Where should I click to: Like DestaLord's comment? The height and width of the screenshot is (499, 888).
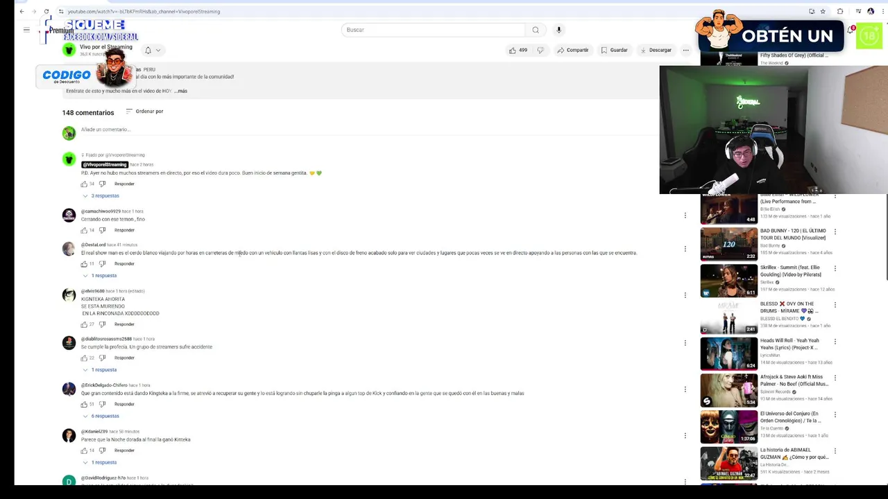84,264
